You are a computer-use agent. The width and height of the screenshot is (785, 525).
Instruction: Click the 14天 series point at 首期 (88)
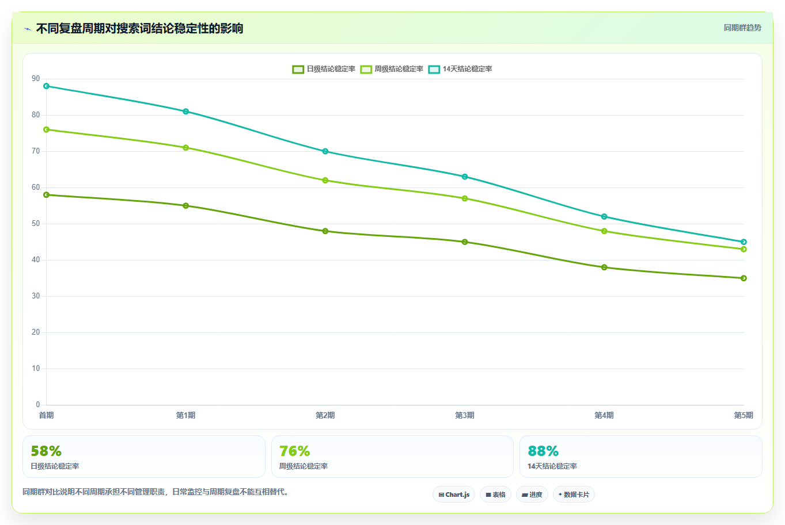point(47,86)
